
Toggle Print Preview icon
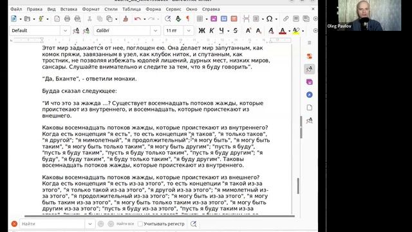click(77, 19)
